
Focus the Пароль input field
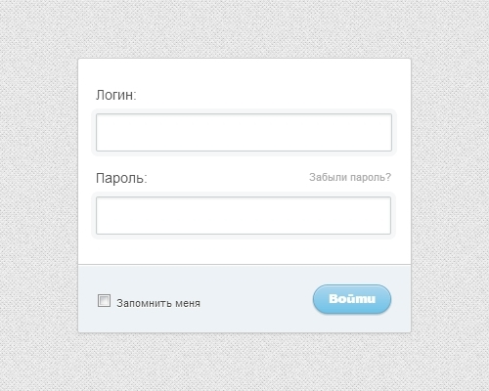coord(244,215)
